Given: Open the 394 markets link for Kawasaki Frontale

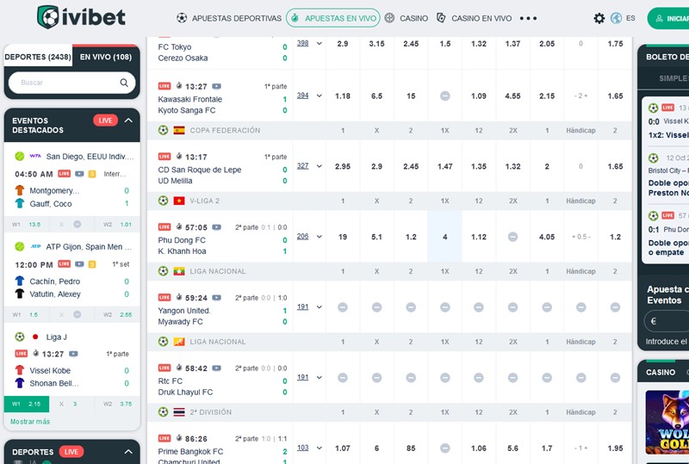Looking at the screenshot, I should [303, 96].
